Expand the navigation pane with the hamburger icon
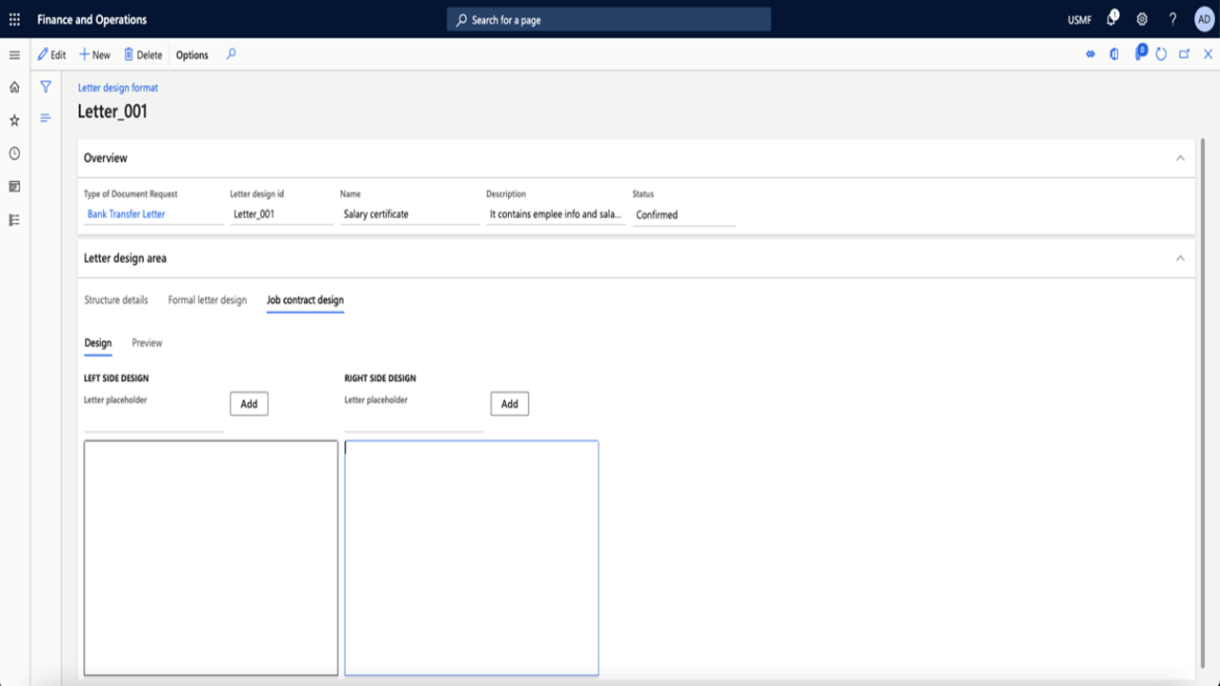 (x=13, y=54)
